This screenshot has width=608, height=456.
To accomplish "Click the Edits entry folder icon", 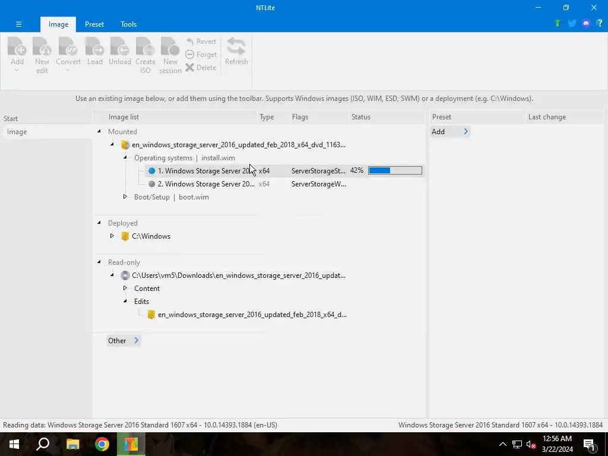I will click(x=151, y=315).
